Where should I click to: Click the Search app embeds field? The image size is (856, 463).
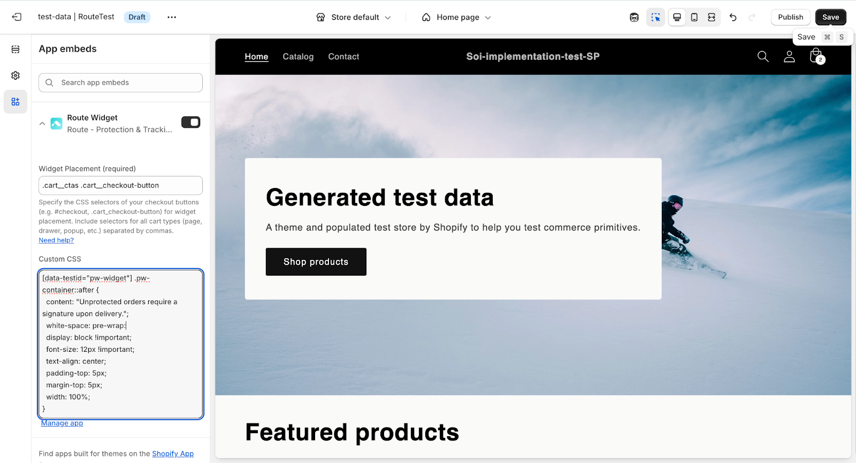pyautogui.click(x=120, y=83)
